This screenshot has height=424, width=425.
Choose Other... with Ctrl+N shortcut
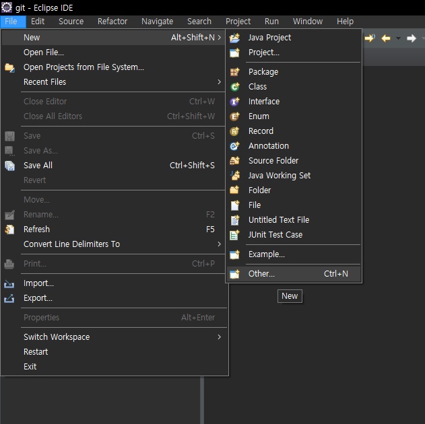pos(294,274)
